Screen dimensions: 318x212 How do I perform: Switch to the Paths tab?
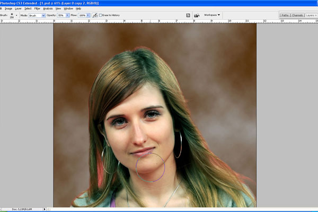point(285,15)
